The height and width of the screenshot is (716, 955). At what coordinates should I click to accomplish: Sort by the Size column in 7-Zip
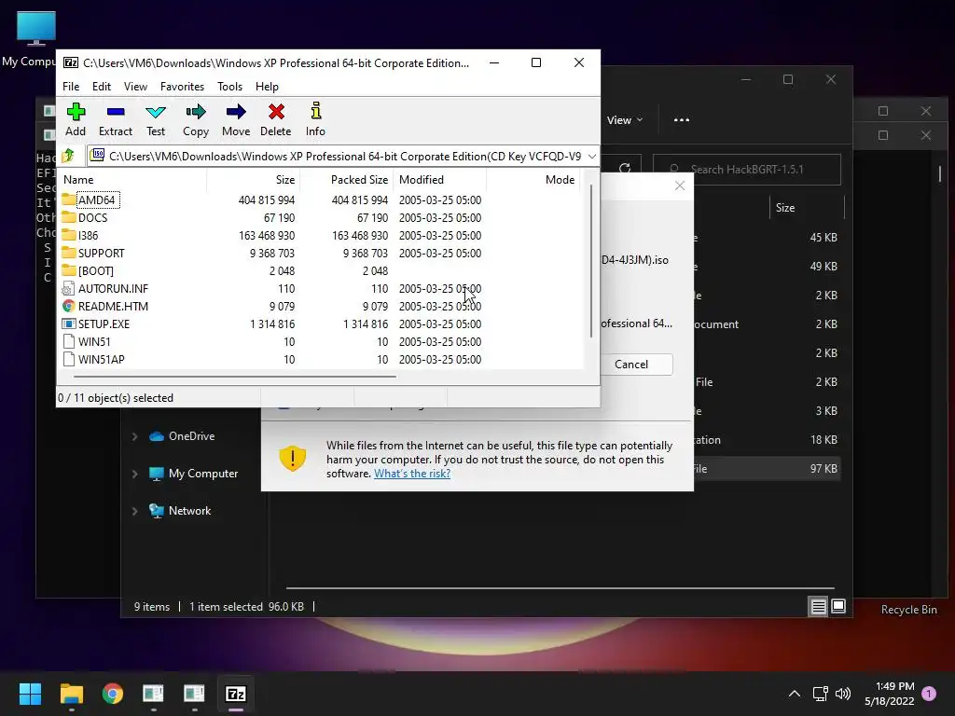(254, 180)
